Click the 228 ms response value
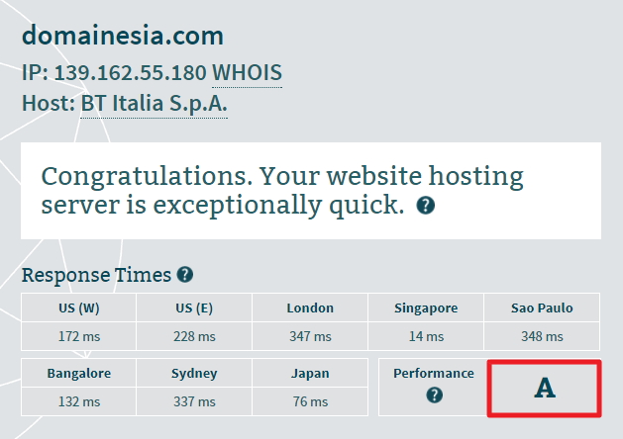 click(194, 336)
